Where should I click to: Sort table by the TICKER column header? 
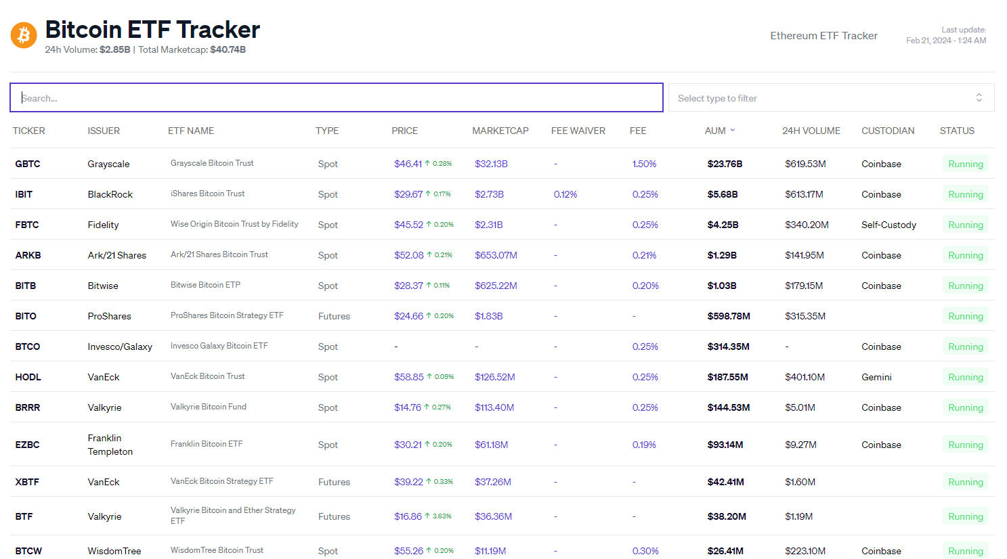click(28, 131)
